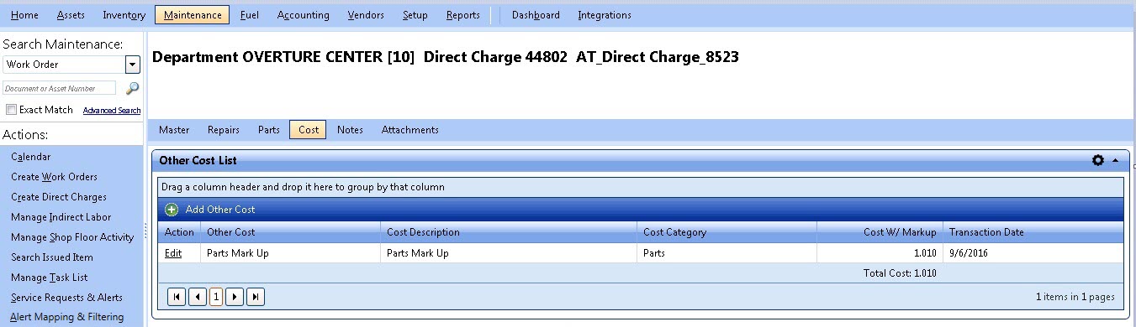Open the Fuel menu
The width and height of the screenshot is (1136, 327).
[x=249, y=15]
